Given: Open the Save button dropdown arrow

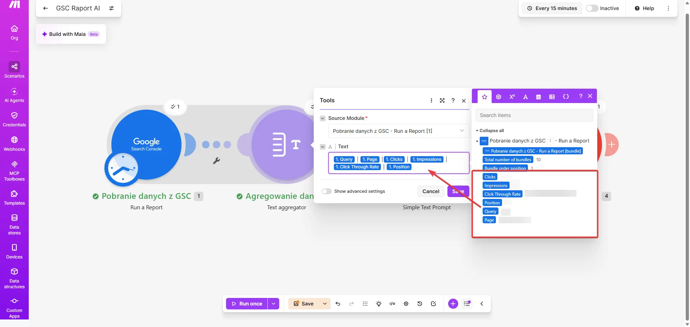Looking at the screenshot, I should click(325, 304).
